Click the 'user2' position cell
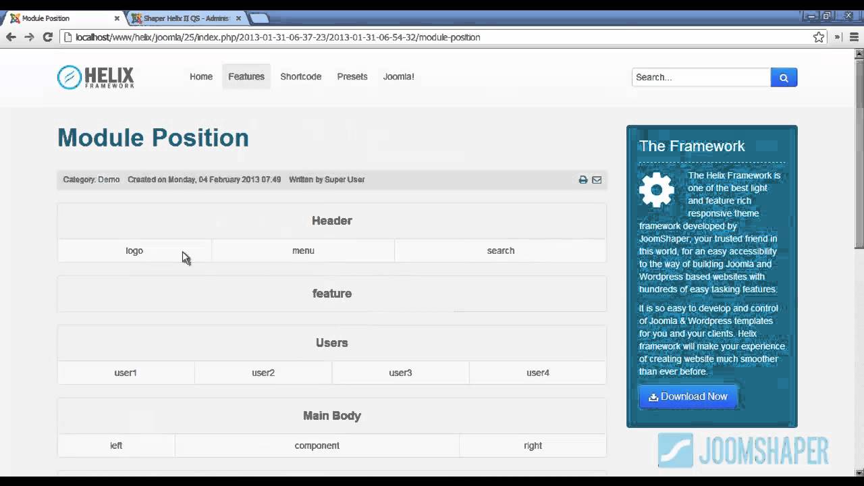 coord(263,373)
